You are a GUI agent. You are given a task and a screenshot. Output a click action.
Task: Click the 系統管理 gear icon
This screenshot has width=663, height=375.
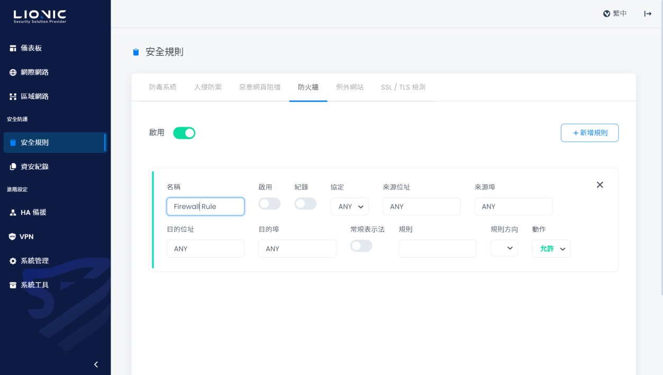click(13, 261)
